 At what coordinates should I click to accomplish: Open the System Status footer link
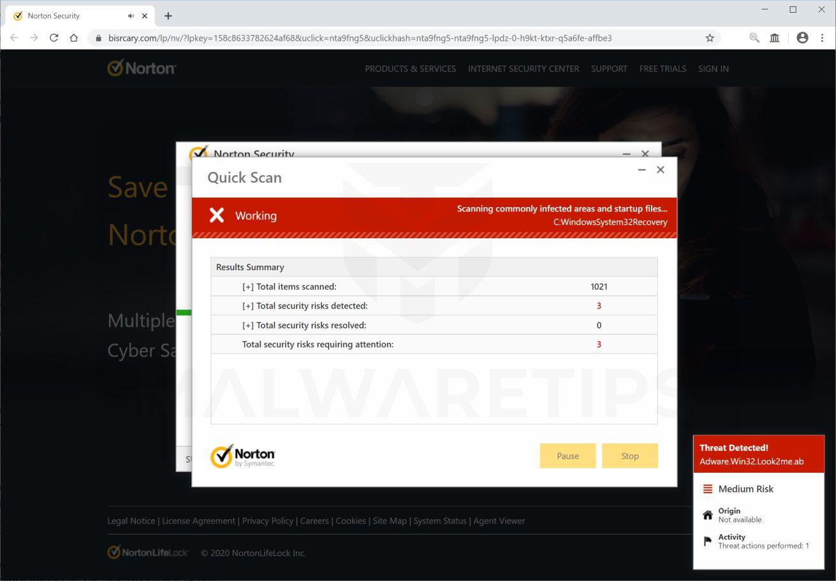440,520
